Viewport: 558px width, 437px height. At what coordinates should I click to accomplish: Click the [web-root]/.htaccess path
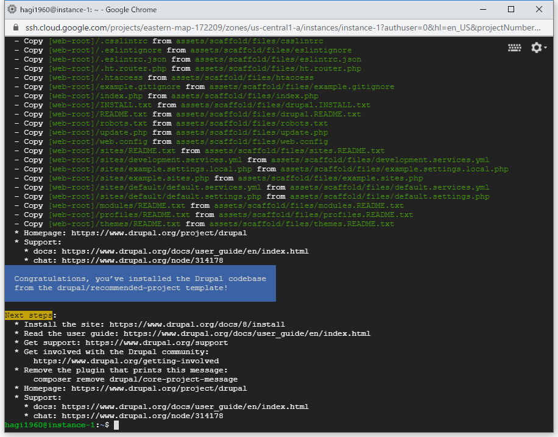(96, 77)
